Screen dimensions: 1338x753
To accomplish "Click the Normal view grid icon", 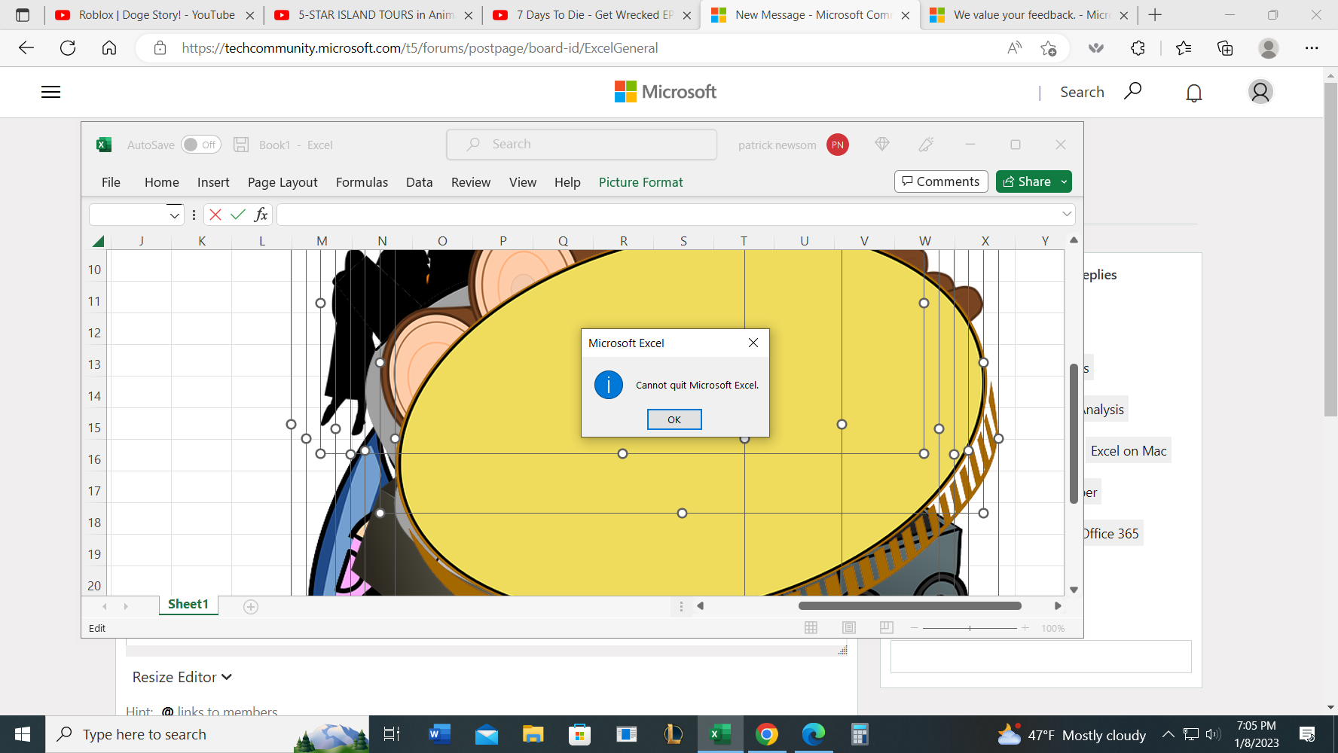I will tap(811, 627).
